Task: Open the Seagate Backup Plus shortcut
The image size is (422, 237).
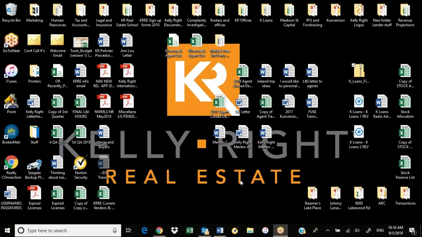Action: pos(34,167)
